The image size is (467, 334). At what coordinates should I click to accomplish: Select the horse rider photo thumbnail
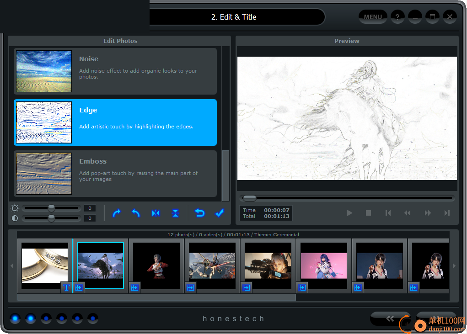point(100,265)
